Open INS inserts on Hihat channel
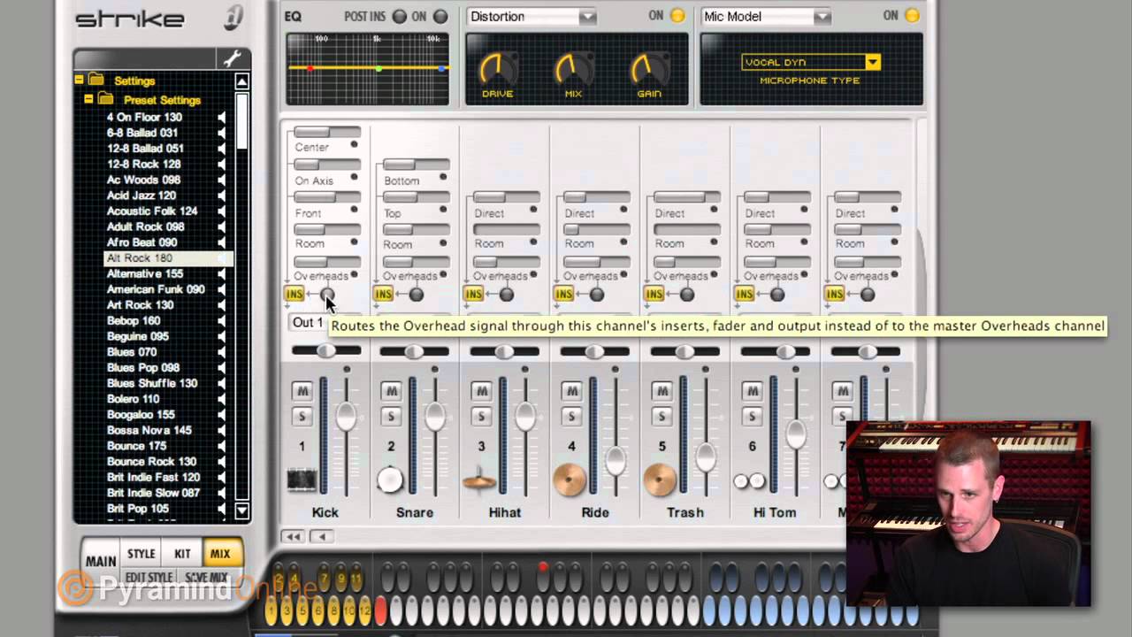The width and height of the screenshot is (1132, 637). (473, 295)
